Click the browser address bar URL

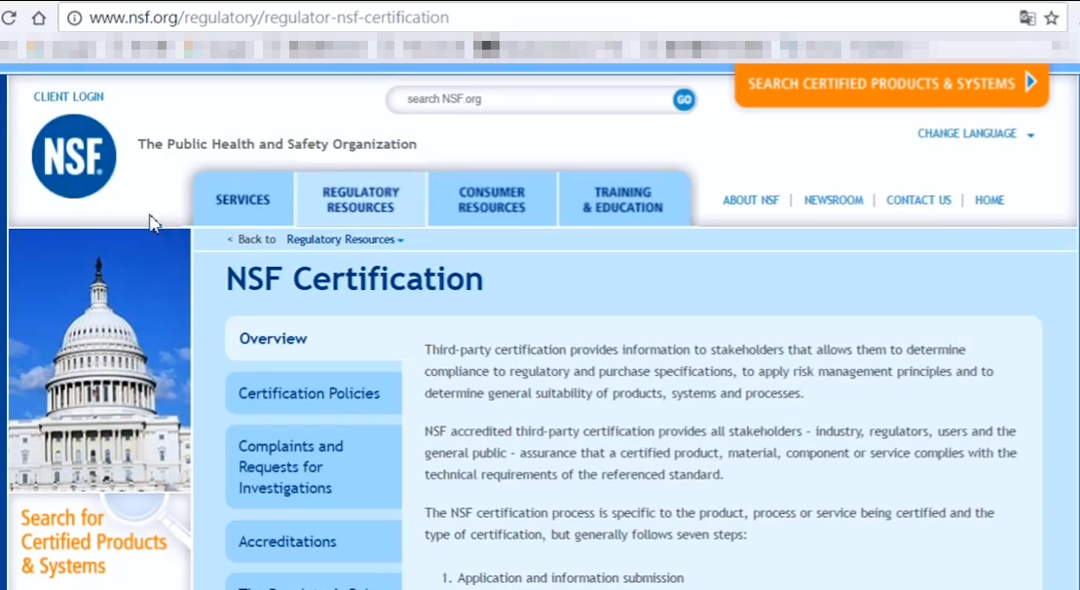click(269, 18)
